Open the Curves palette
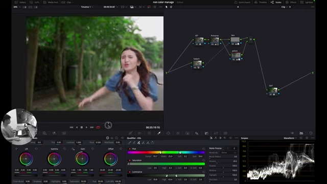327x184 pixels. coord(131,133)
